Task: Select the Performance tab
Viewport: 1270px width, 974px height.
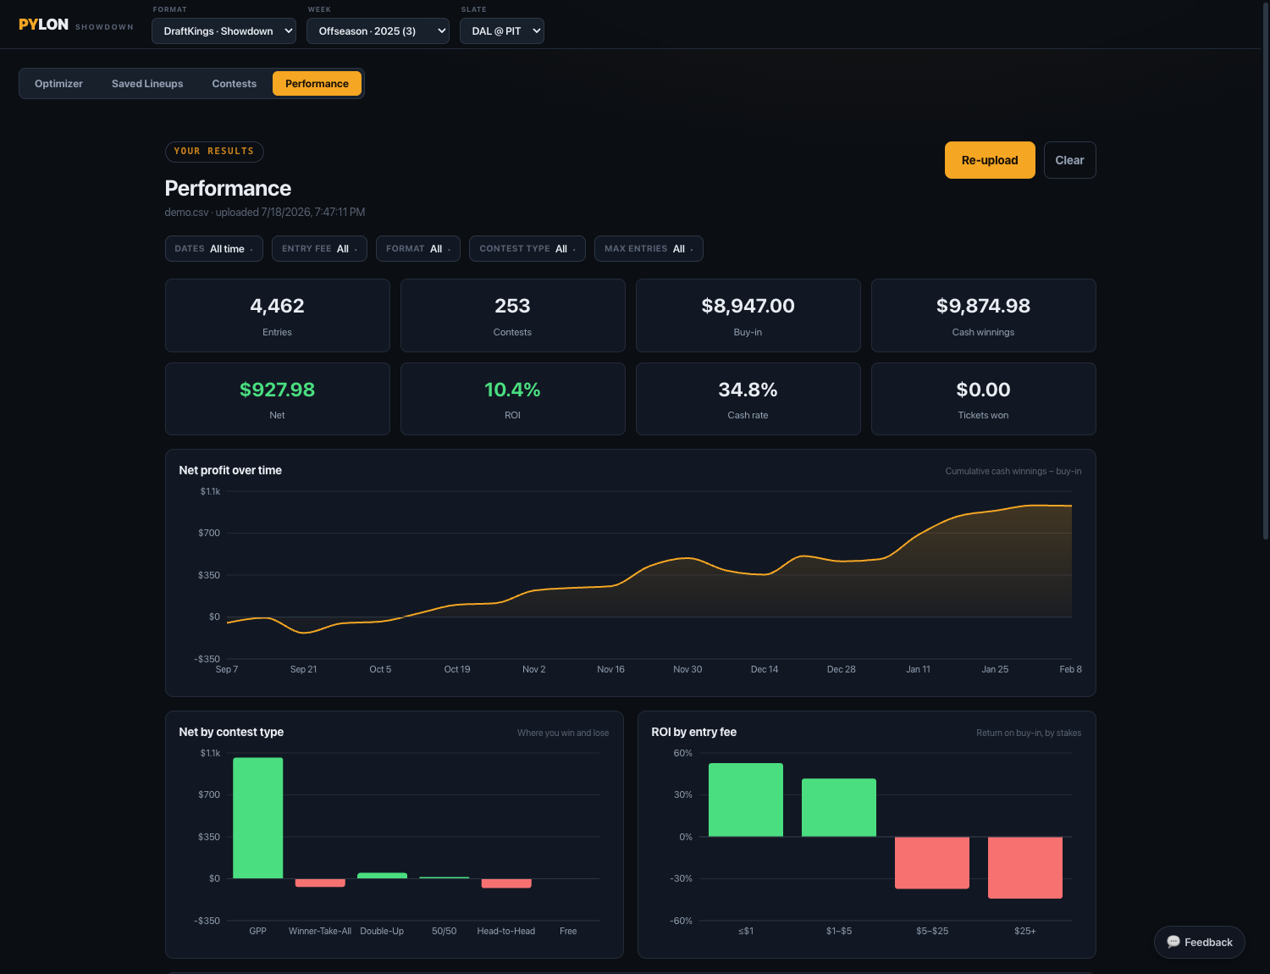Action: click(317, 84)
